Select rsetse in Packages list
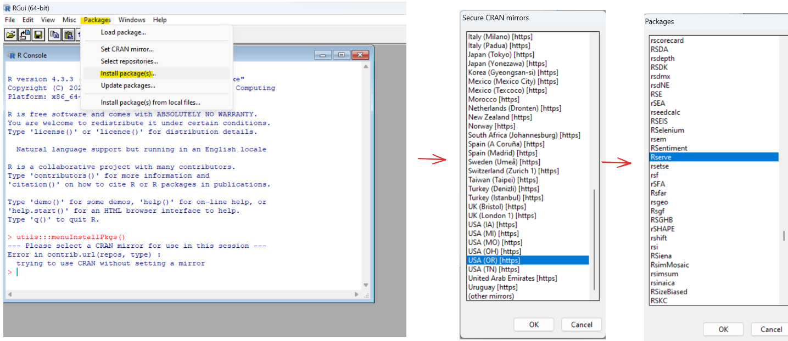Viewport: 788px width, 341px height. pyautogui.click(x=714, y=166)
